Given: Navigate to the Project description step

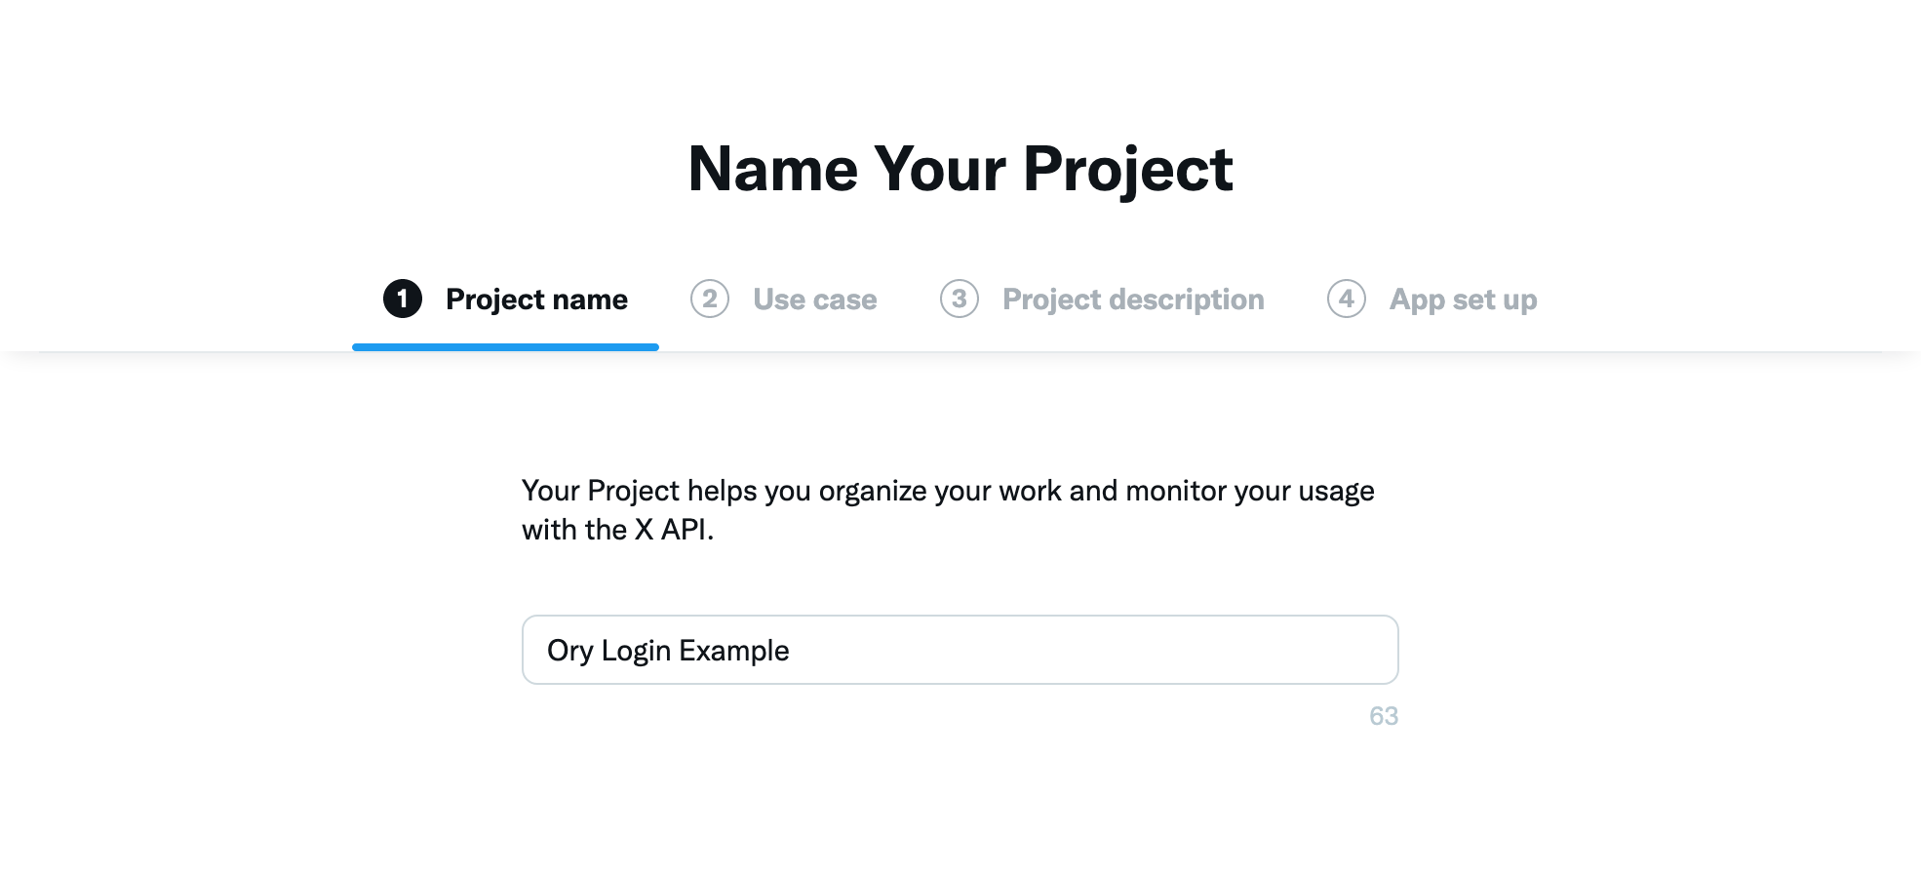Looking at the screenshot, I should (1132, 299).
